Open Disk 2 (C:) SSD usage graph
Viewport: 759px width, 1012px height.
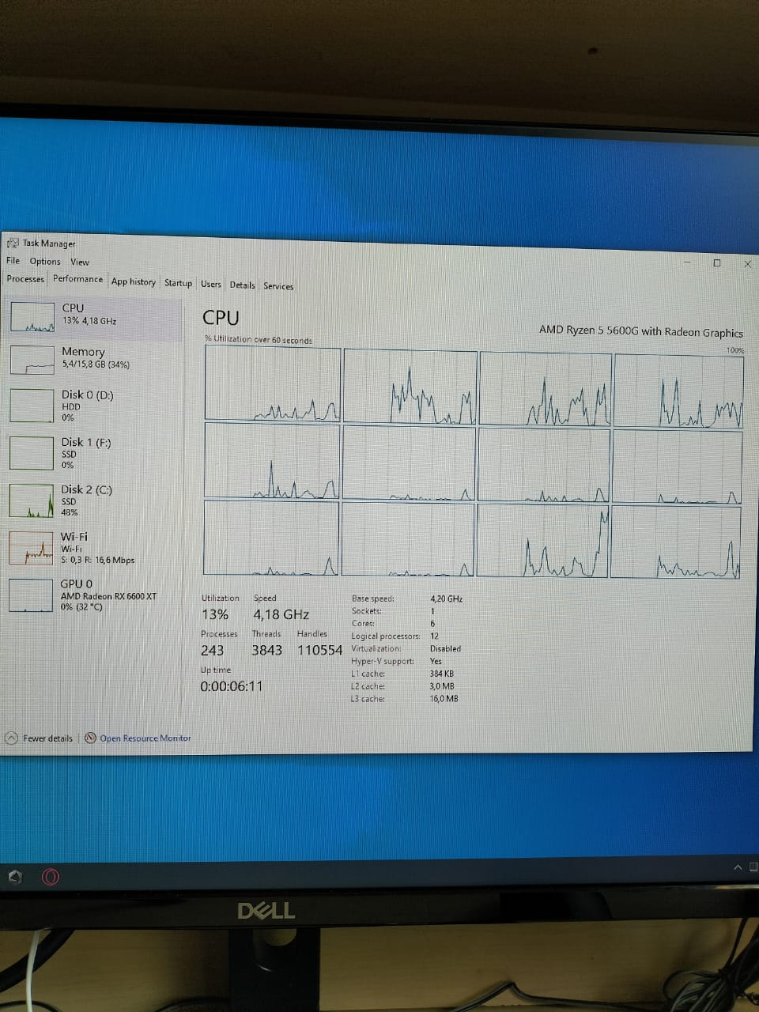pos(31,500)
